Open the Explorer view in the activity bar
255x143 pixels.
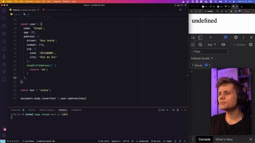4,11
